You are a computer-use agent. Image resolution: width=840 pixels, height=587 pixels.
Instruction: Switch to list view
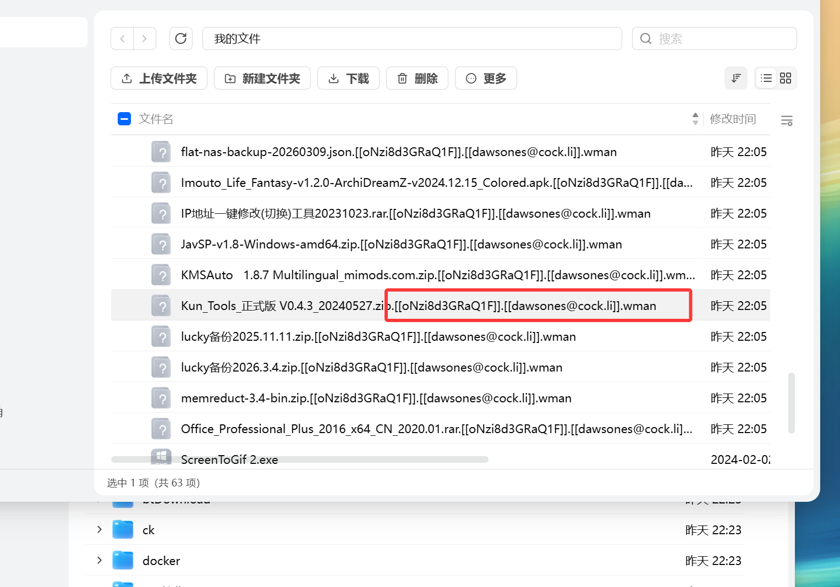[766, 78]
